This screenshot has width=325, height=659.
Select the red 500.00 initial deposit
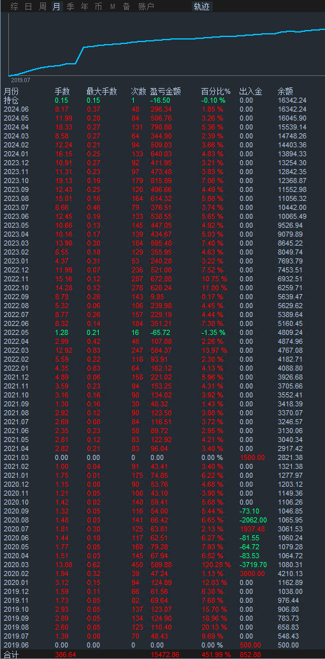[250, 644]
